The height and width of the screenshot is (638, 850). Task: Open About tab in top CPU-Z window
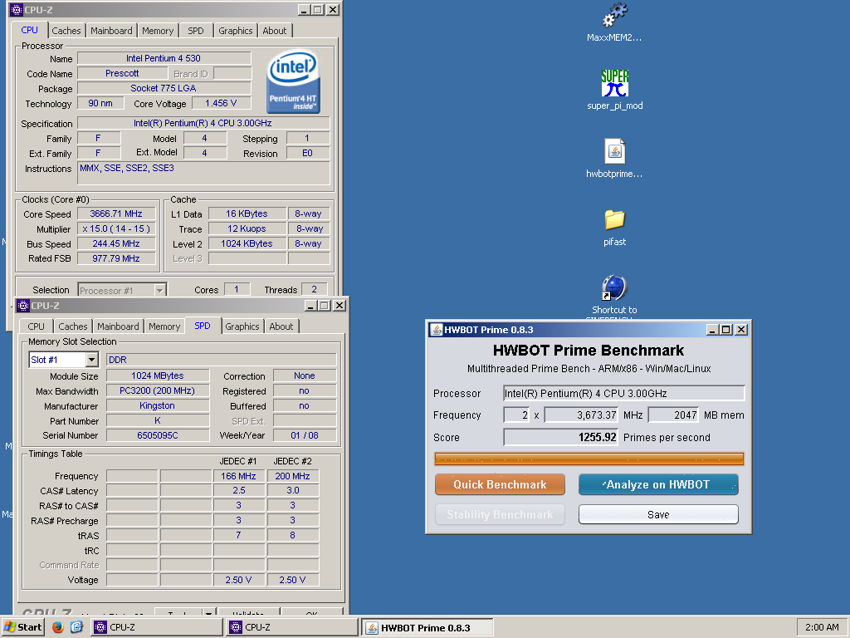click(274, 31)
